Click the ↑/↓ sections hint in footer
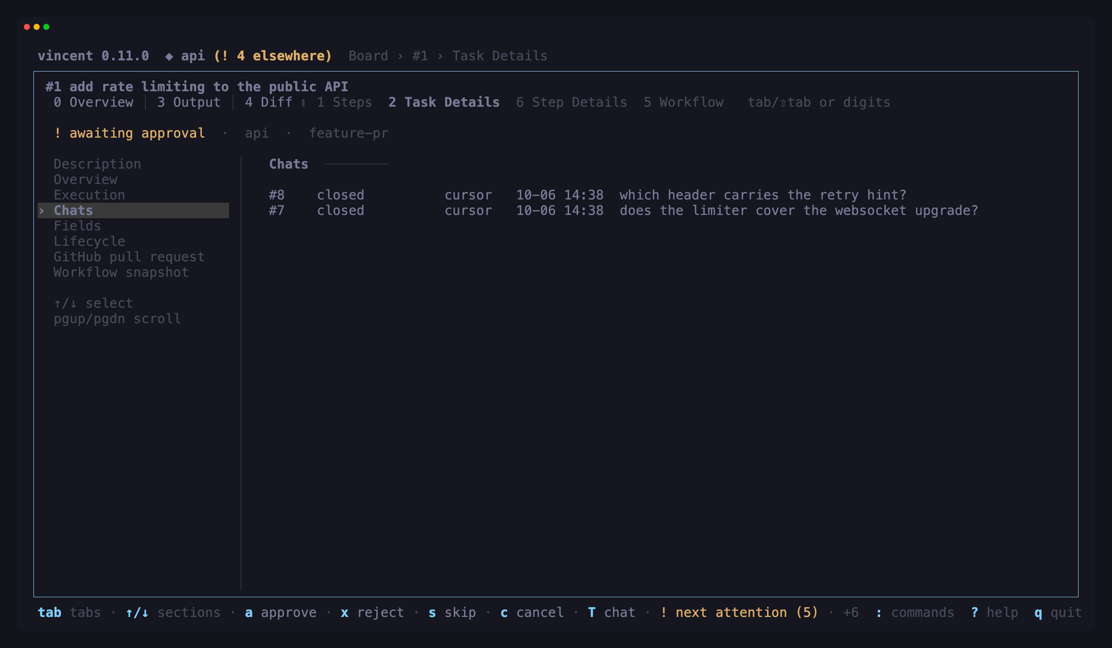 [x=173, y=612]
